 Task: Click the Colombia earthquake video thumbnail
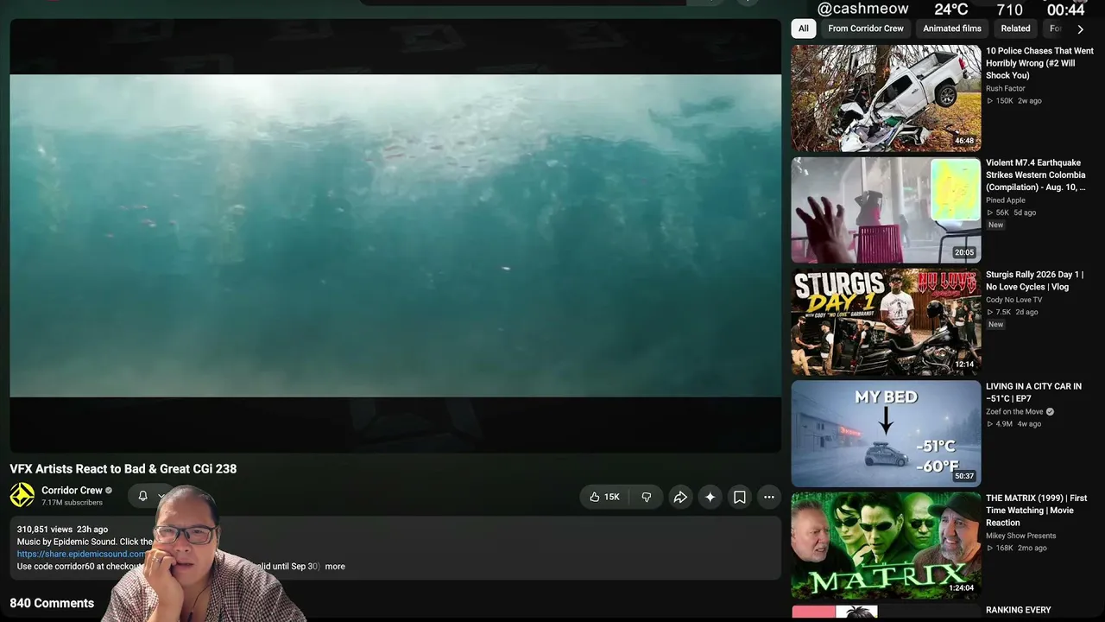886,210
